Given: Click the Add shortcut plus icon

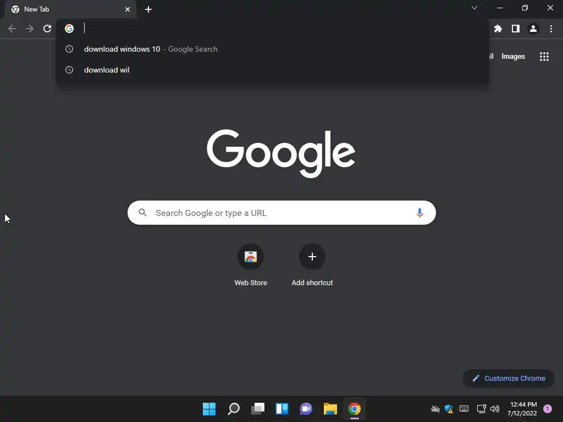Looking at the screenshot, I should [312, 257].
